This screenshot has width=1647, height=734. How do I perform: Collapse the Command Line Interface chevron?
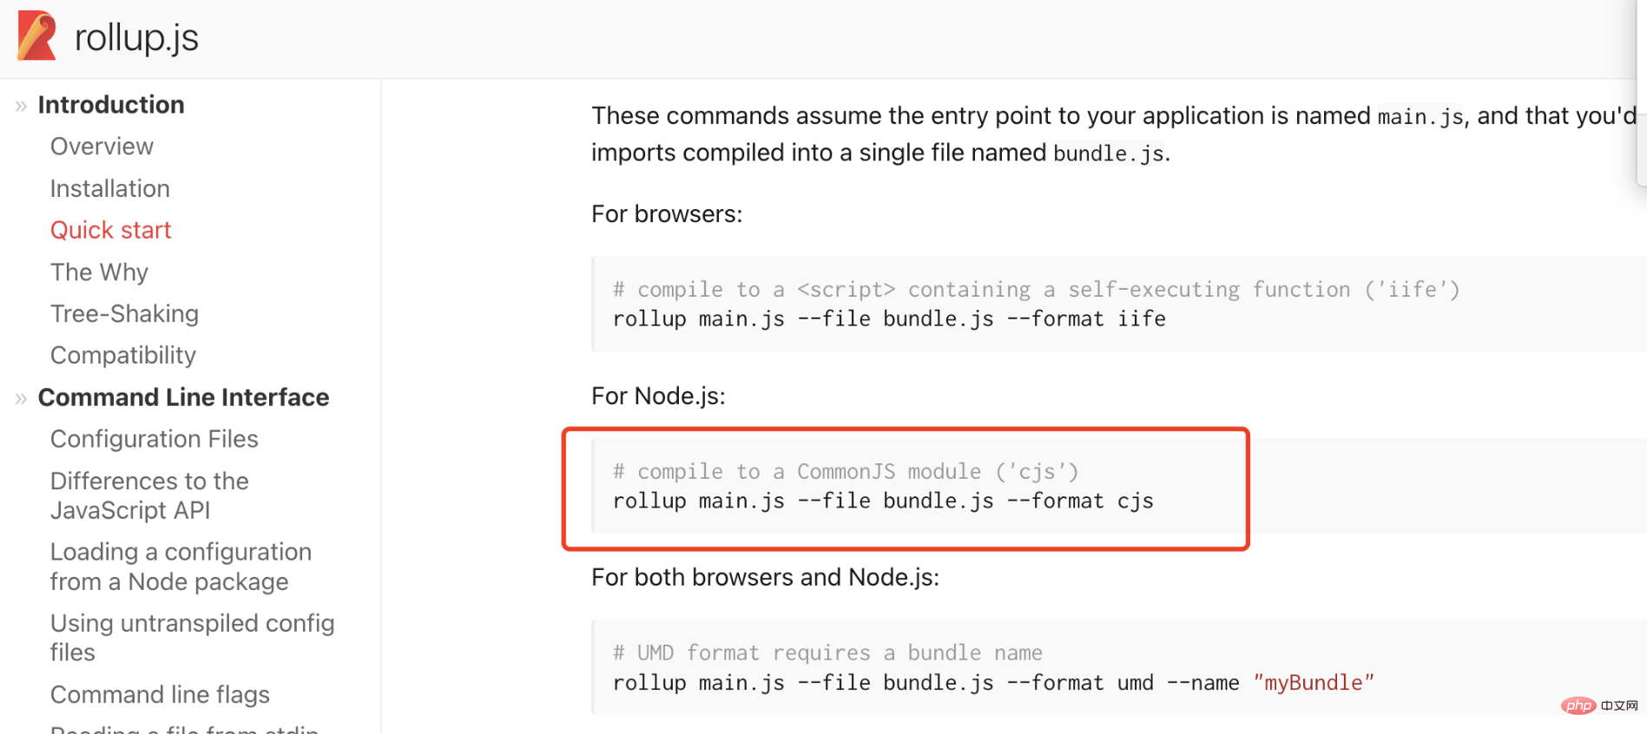pos(21,399)
